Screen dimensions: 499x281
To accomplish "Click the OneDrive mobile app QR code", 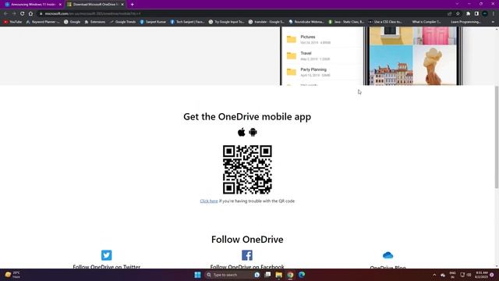I will 247,169.
